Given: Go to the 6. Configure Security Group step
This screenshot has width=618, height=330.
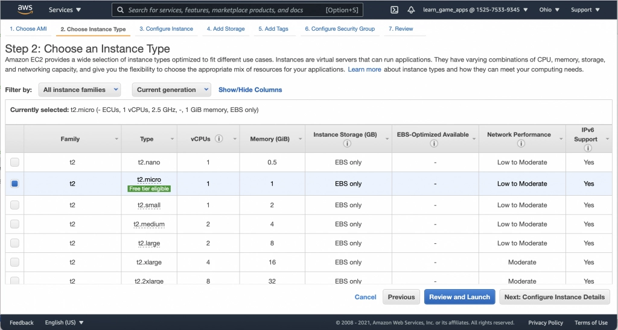Looking at the screenshot, I should pos(340,29).
